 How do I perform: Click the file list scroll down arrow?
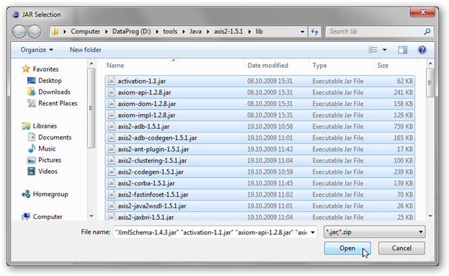click(430, 216)
